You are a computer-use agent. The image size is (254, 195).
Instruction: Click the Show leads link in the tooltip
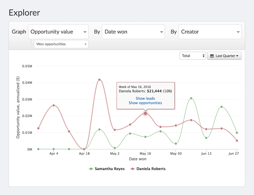[x=145, y=99]
